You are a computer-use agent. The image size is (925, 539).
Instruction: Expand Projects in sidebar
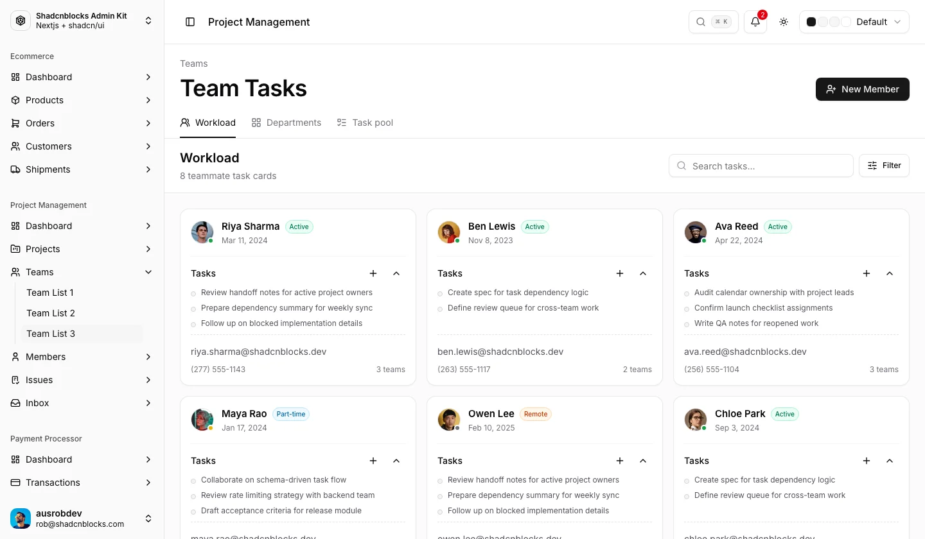point(82,249)
